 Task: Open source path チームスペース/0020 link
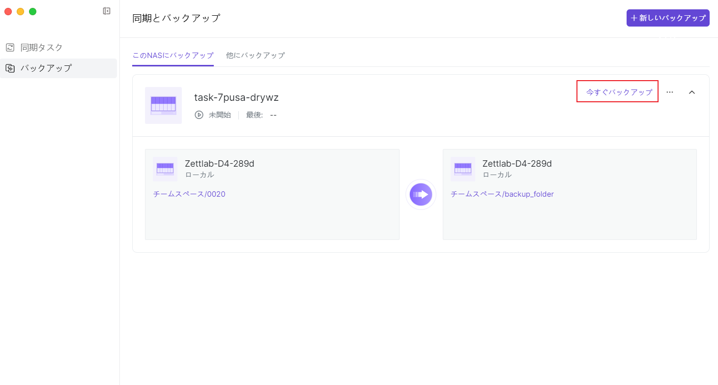[x=189, y=194]
